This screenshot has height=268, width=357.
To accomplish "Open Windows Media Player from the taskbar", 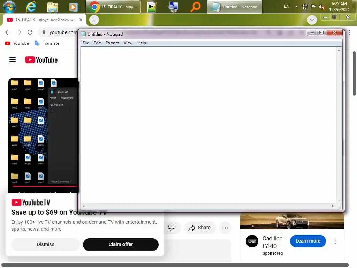I will point(74,7).
